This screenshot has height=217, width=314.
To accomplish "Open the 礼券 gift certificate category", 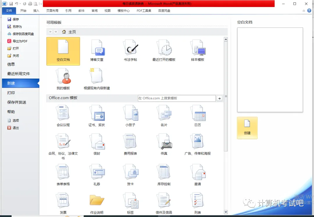I will tap(97, 175).
